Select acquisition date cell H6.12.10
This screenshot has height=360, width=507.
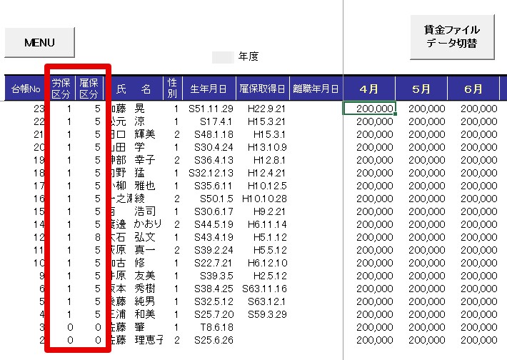pos(267,263)
